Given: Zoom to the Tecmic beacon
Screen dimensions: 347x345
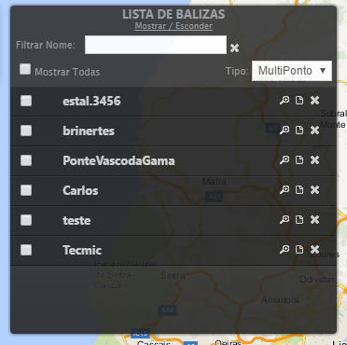Looking at the screenshot, I should (x=285, y=250).
